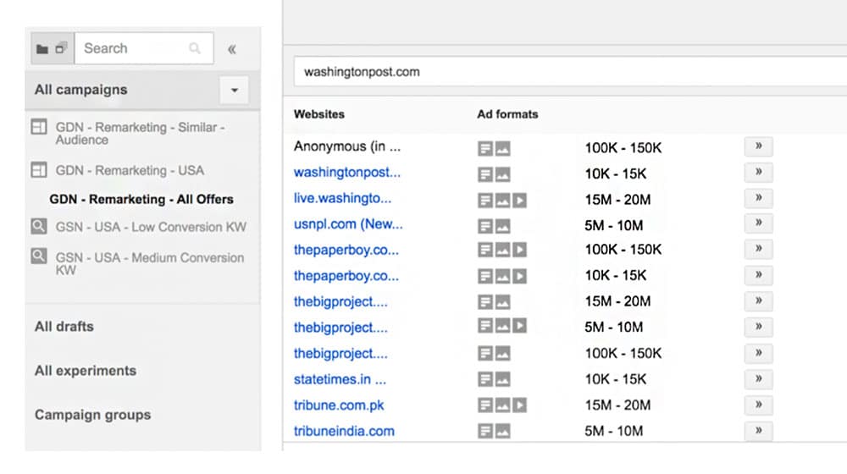Select the All campaigns header

pos(81,90)
